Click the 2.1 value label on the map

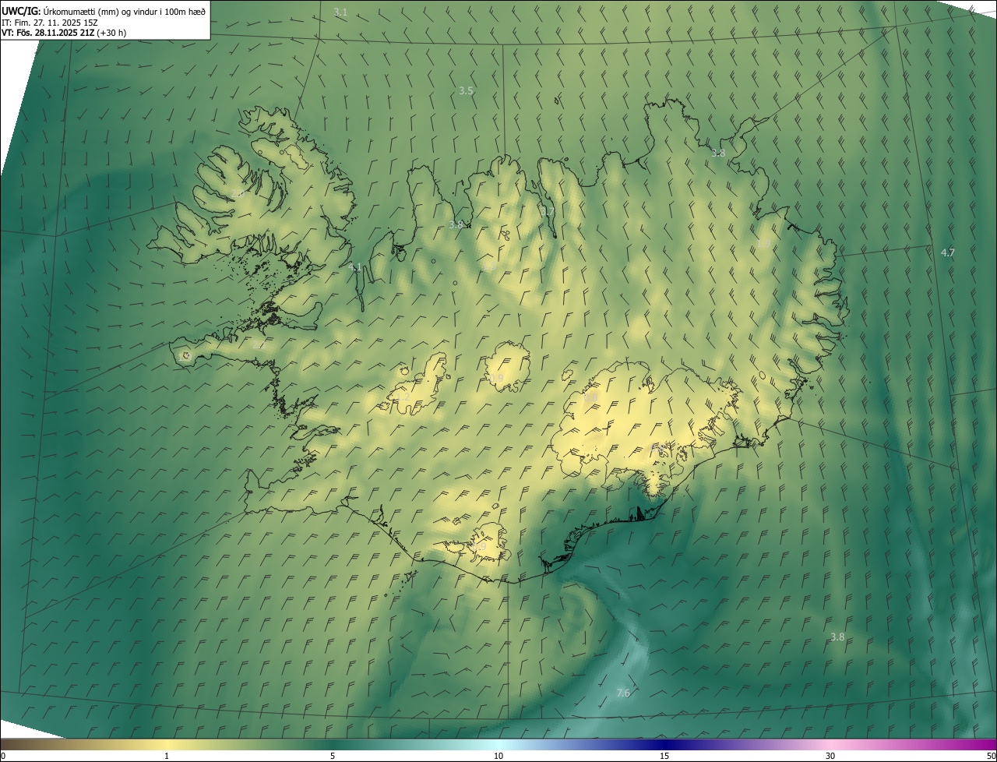pyautogui.click(x=259, y=344)
